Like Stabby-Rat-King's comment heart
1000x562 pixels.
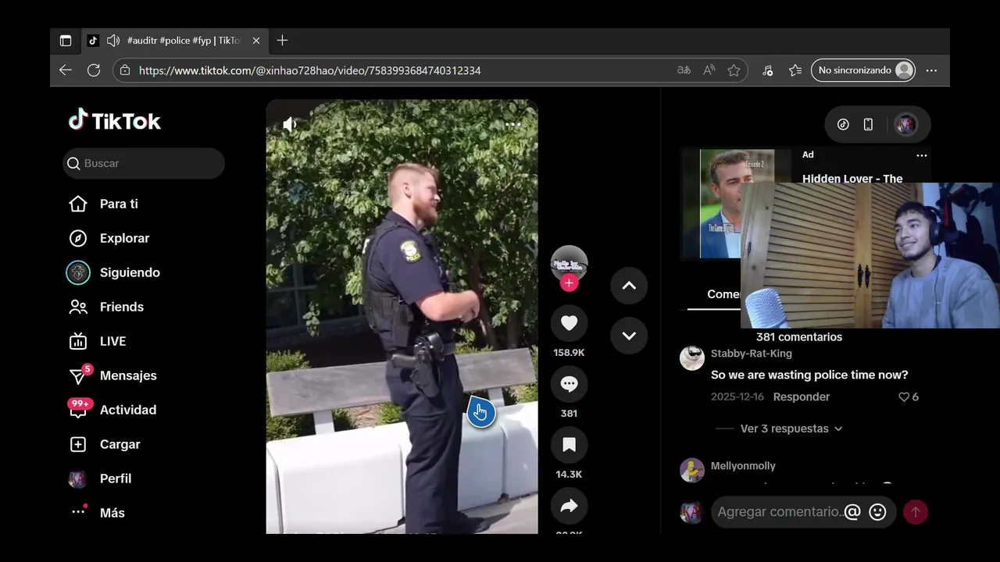pos(904,397)
